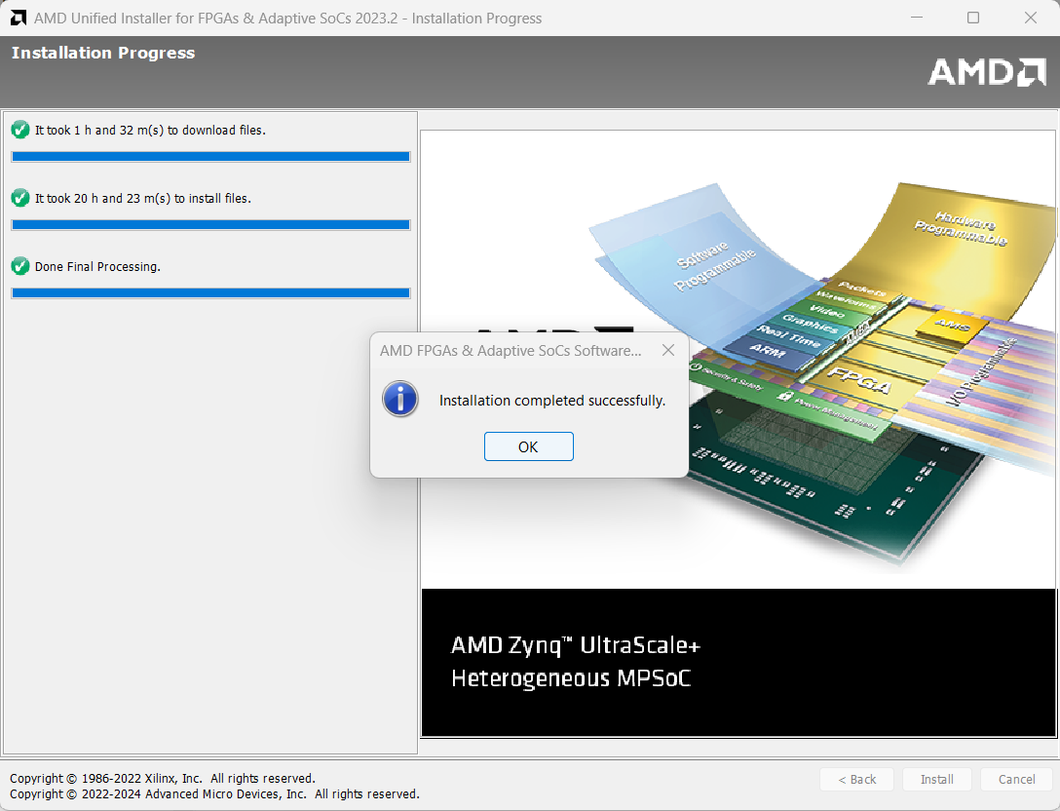Click the install files progress bar
The image size is (1060, 811).
coord(210,224)
